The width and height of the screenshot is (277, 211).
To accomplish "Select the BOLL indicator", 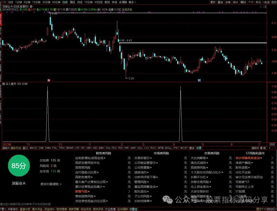I will 168,148.
